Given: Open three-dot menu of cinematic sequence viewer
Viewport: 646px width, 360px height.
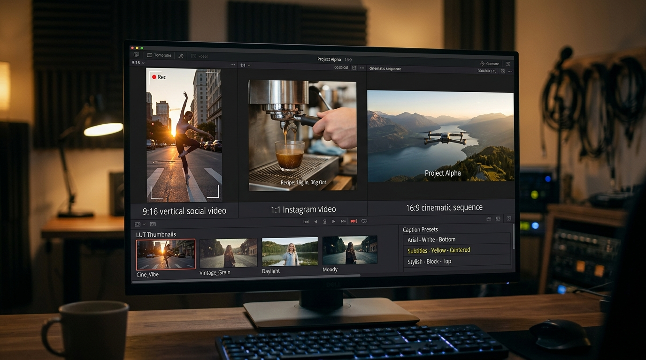Looking at the screenshot, I should 510,71.
